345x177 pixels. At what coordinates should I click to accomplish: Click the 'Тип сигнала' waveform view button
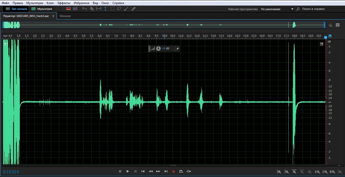[x=16, y=9]
